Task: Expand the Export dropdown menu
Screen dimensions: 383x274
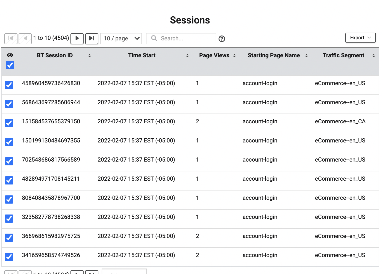Action: pyautogui.click(x=360, y=38)
